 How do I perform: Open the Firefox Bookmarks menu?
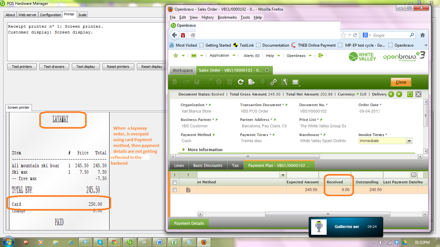click(x=227, y=17)
